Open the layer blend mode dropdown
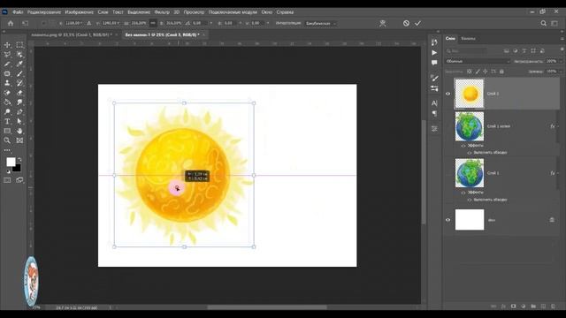566x318 pixels. point(478,61)
